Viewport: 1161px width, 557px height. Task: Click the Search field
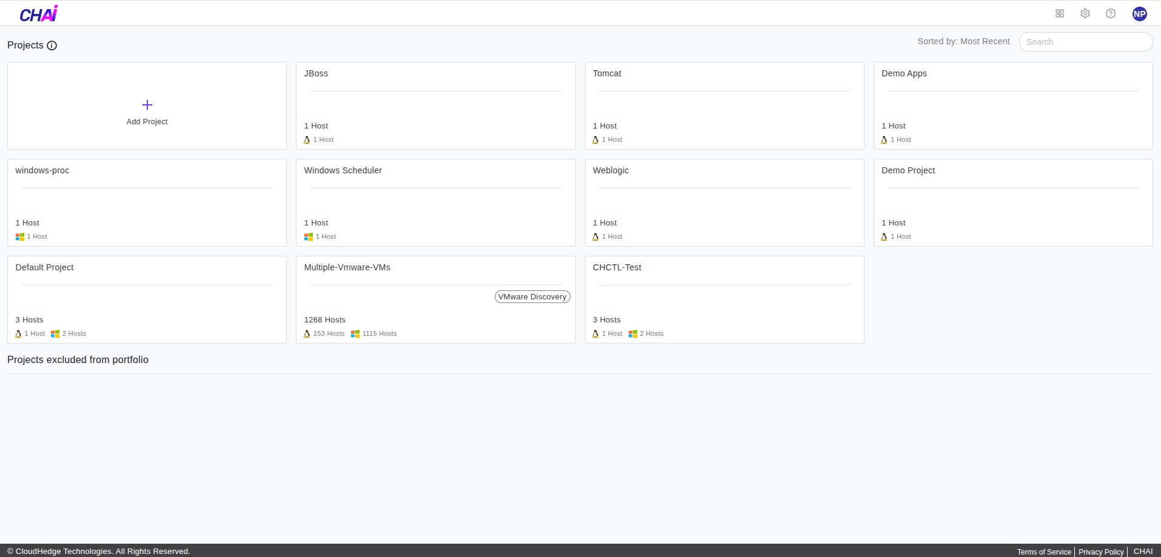(x=1085, y=41)
